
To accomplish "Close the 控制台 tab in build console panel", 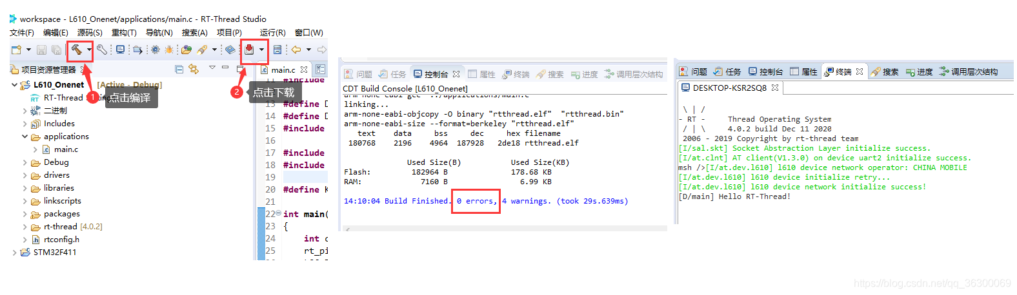I will 456,74.
